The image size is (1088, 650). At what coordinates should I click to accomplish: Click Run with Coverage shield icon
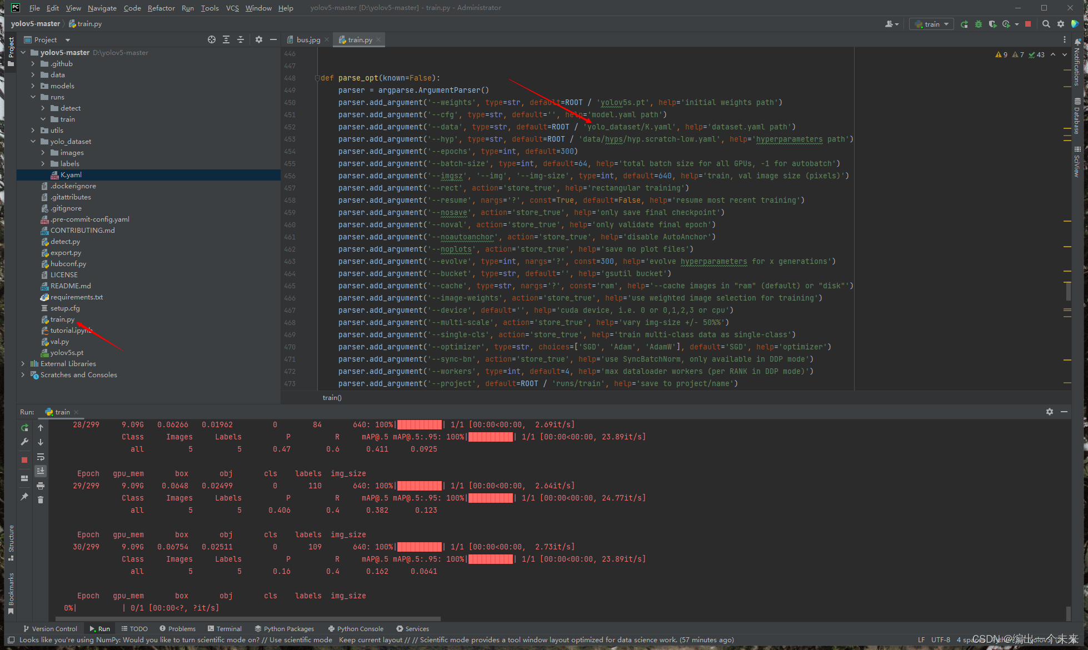992,24
